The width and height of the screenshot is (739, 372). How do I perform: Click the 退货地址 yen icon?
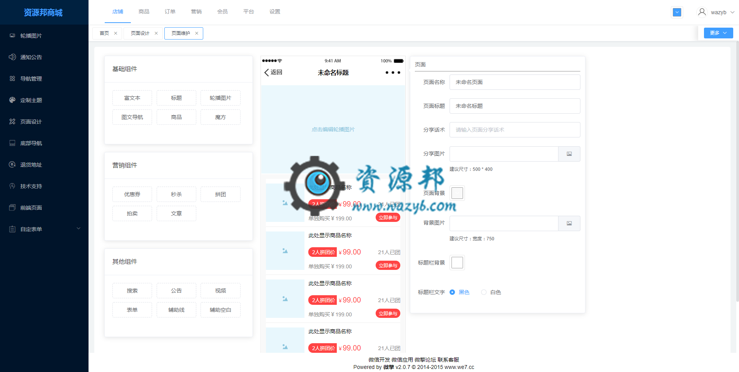[x=12, y=164]
